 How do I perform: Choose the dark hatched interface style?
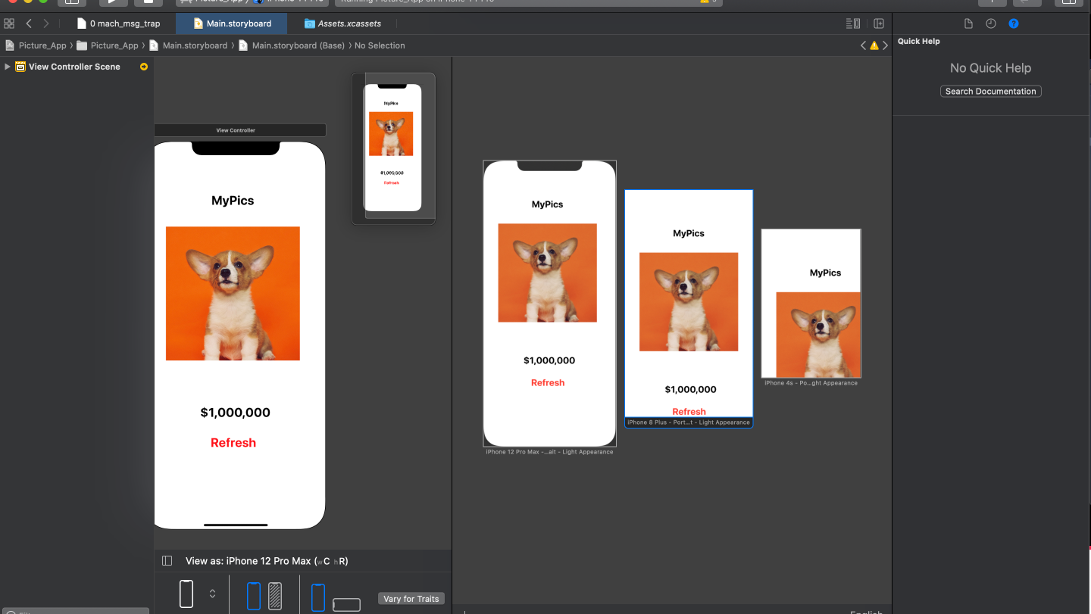coord(275,596)
